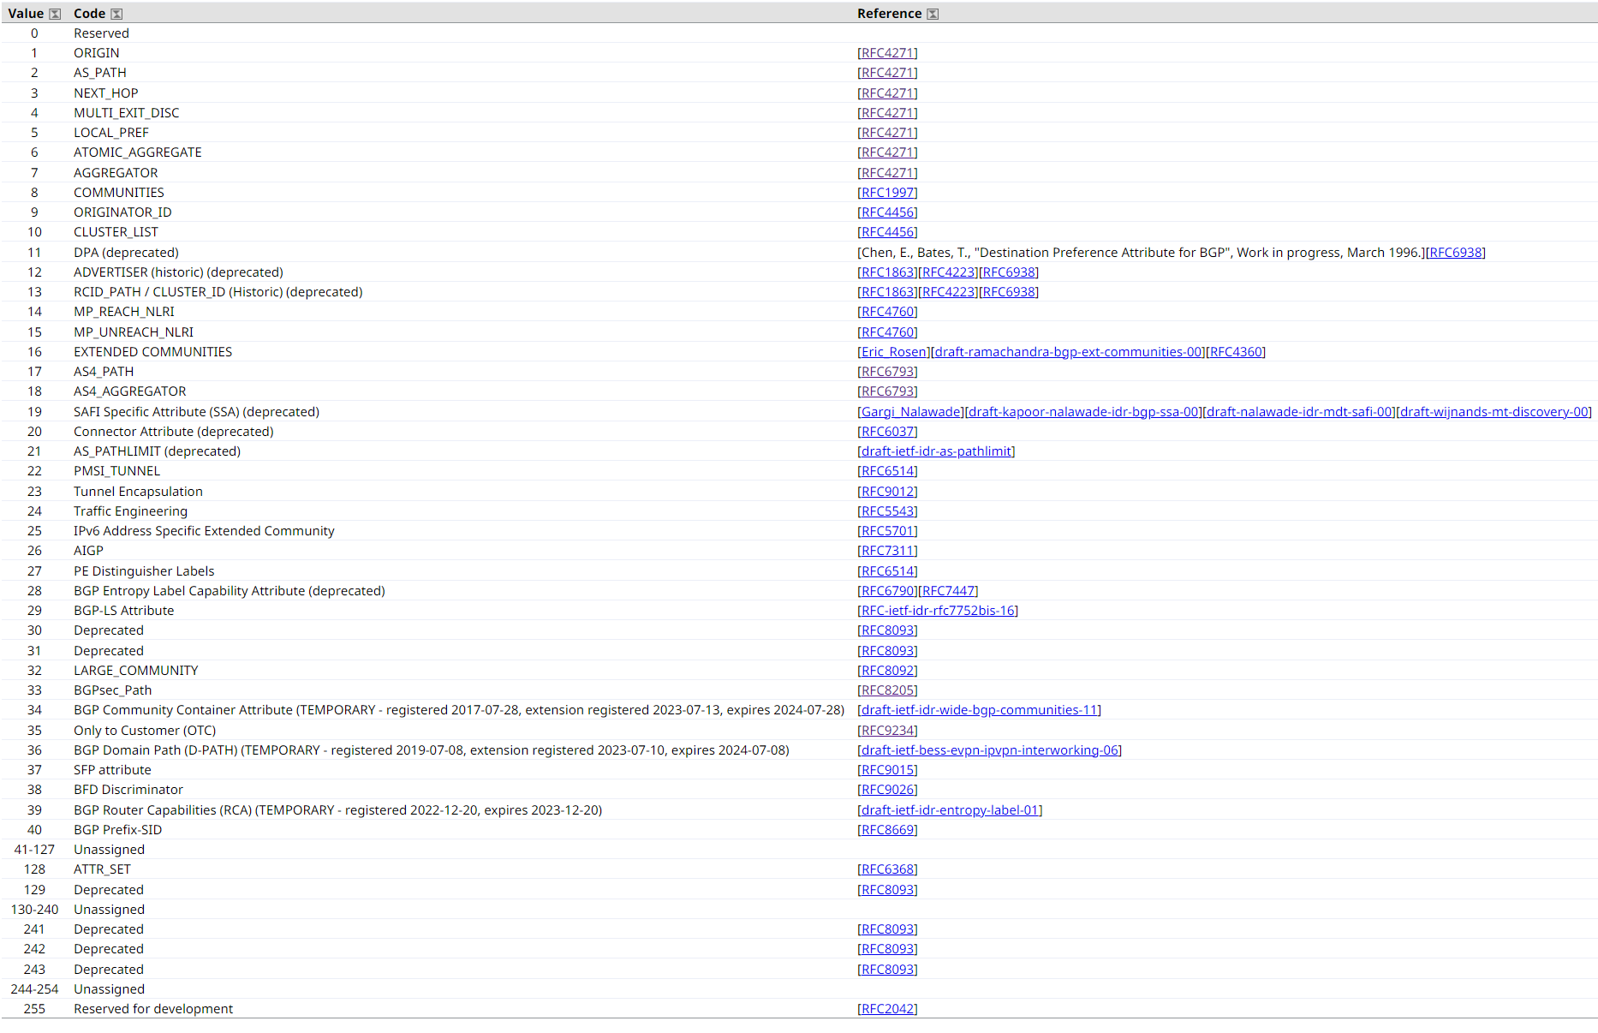Viewport: 1598px width, 1033px height.
Task: Open RFC8093 link in row 30
Action: [887, 630]
